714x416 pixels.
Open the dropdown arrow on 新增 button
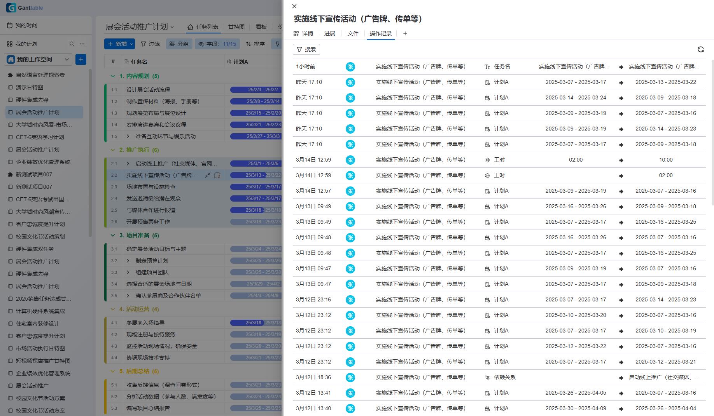tap(131, 44)
